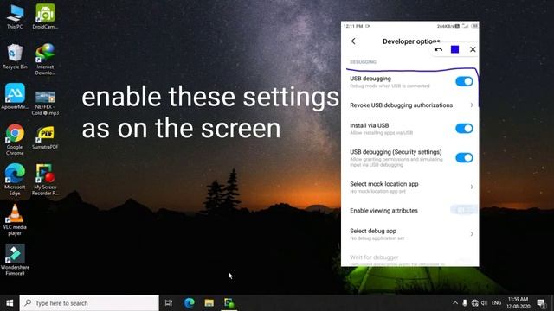Show hidden system tray icons
This screenshot has width=554, height=311.
tap(455, 303)
